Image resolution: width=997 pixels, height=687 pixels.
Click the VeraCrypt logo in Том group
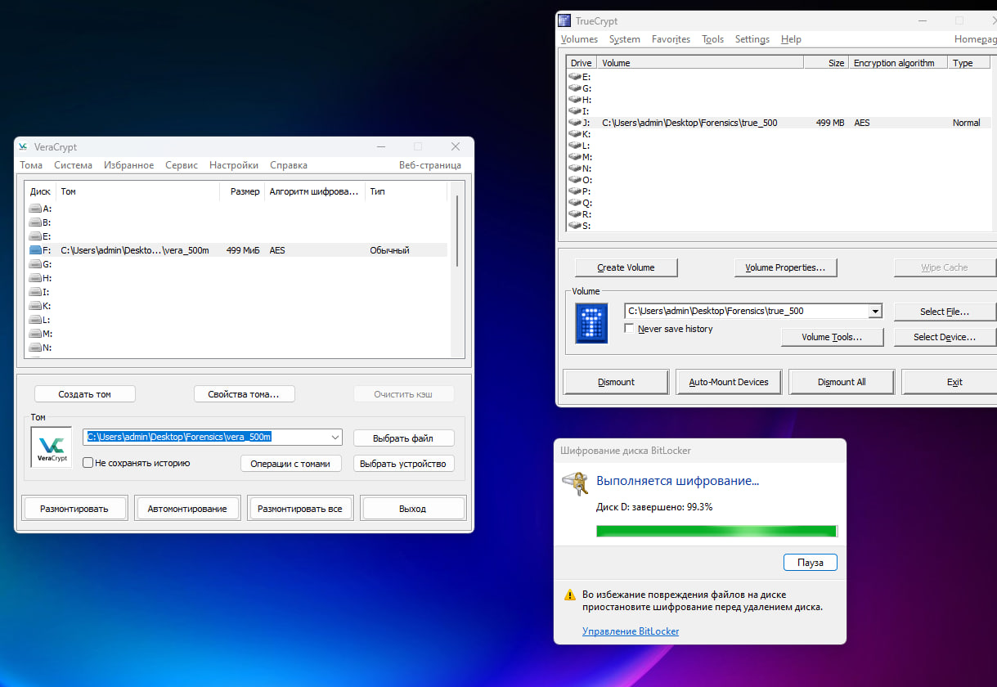click(x=52, y=447)
